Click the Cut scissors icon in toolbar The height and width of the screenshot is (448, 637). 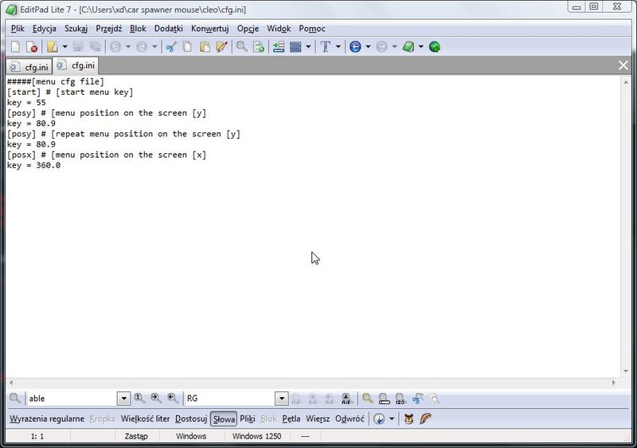point(171,47)
